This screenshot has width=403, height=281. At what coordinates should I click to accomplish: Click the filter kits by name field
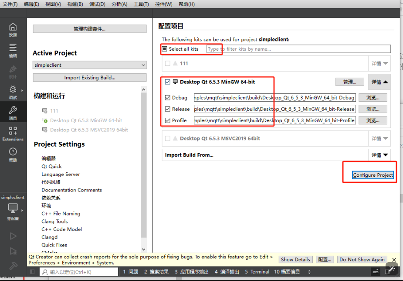[x=298, y=49]
